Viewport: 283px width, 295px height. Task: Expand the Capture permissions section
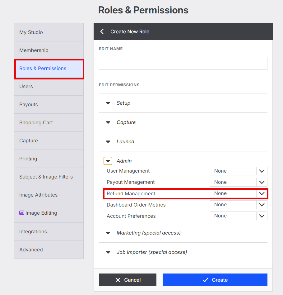pos(108,122)
